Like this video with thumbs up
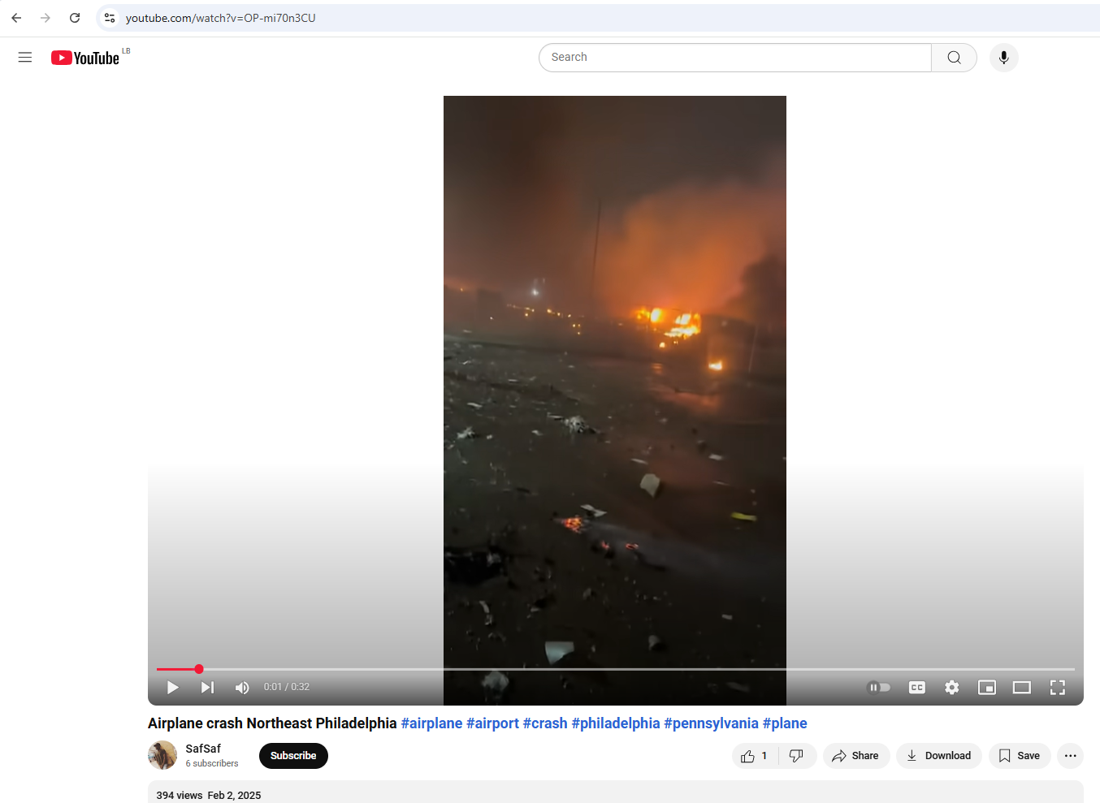The image size is (1100, 803). click(754, 756)
